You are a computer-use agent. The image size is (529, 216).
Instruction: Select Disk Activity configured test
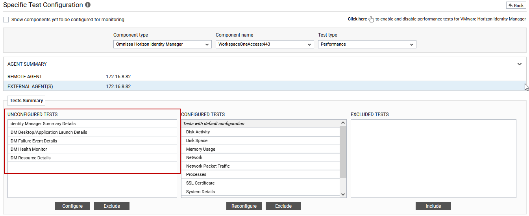(261, 132)
